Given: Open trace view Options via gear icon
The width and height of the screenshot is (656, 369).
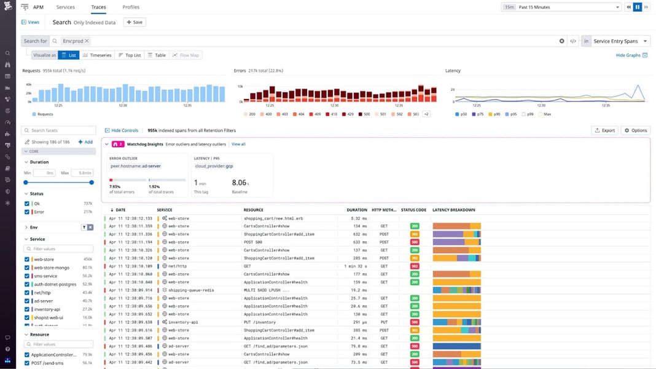Looking at the screenshot, I should pyautogui.click(x=635, y=130).
